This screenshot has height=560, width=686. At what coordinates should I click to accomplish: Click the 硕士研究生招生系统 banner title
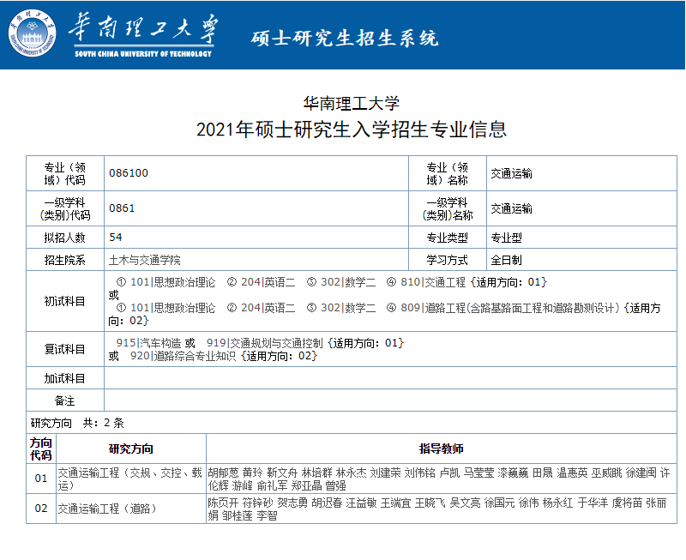(x=345, y=38)
